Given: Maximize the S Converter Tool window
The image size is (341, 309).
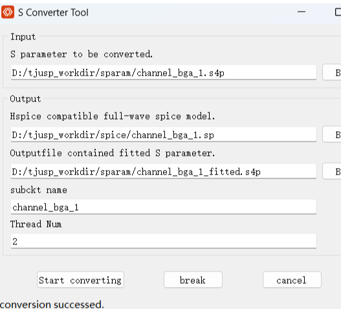Looking at the screenshot, I should 338,12.
